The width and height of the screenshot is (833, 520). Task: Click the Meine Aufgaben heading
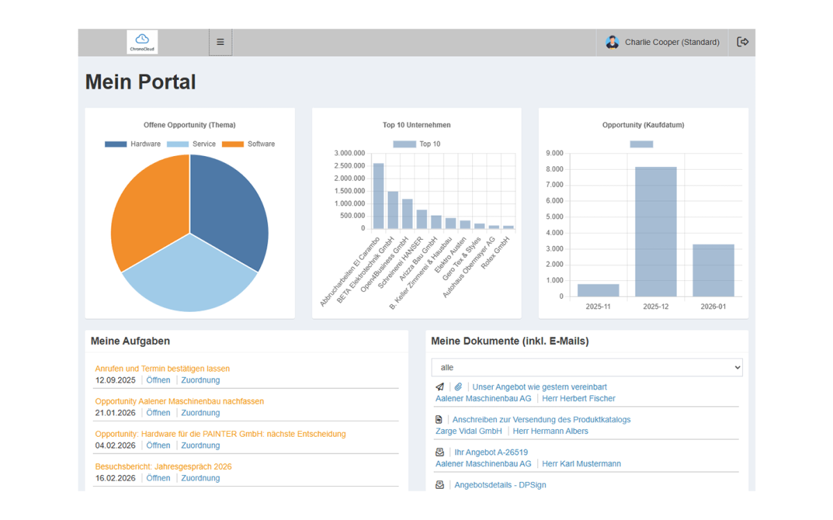tap(131, 341)
